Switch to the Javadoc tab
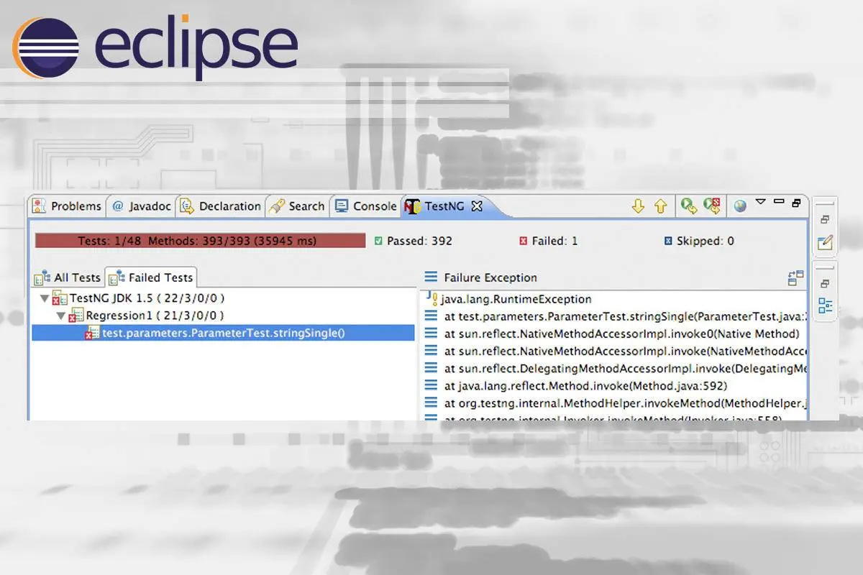 (x=142, y=206)
